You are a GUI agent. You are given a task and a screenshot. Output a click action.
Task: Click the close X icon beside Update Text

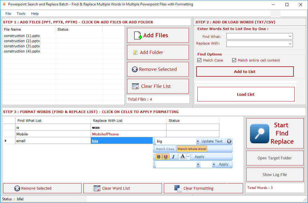click(229, 141)
